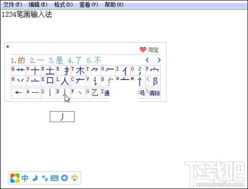The image size is (248, 189).
Task: Select candidate 1 的
Action: pos(18,61)
